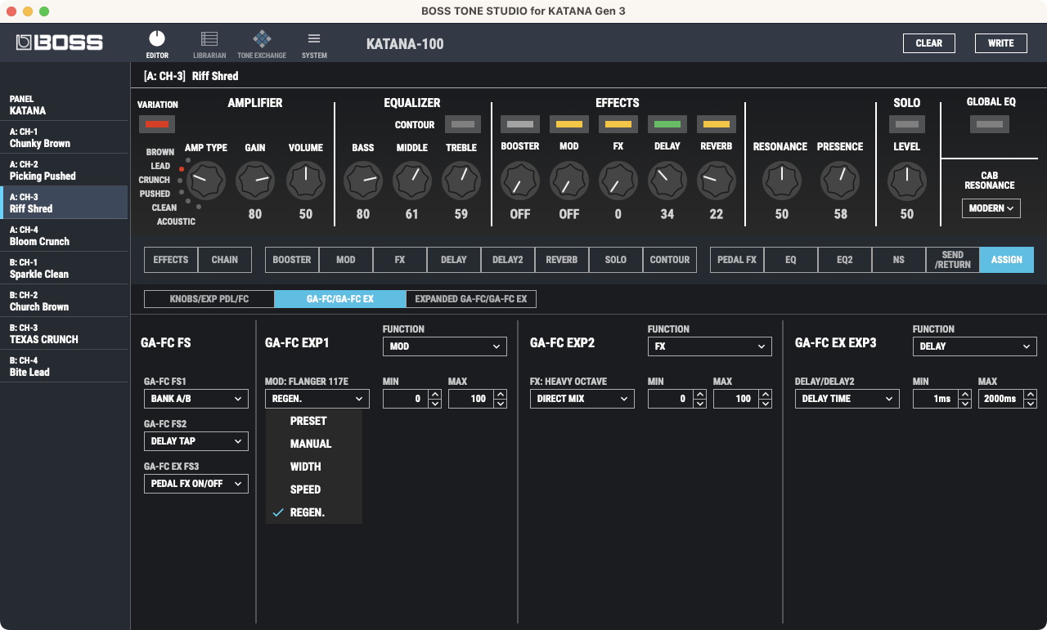
Task: Select the A: CH-2 Picking Pushed patch
Action: point(64,170)
